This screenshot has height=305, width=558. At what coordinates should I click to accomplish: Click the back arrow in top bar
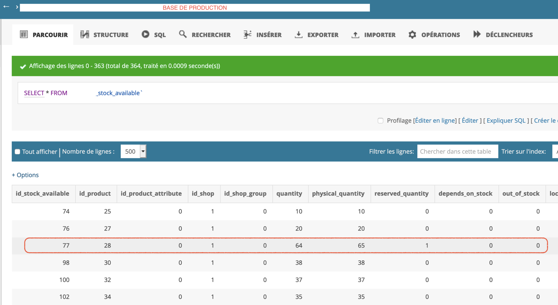point(6,6)
